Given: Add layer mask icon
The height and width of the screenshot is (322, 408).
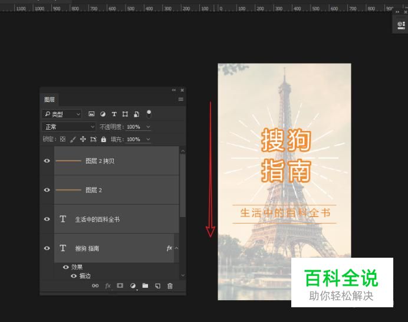Looking at the screenshot, I should pyautogui.click(x=120, y=285).
